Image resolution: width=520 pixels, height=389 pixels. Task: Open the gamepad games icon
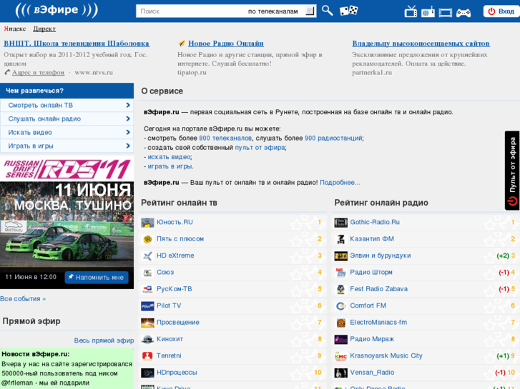(463, 13)
